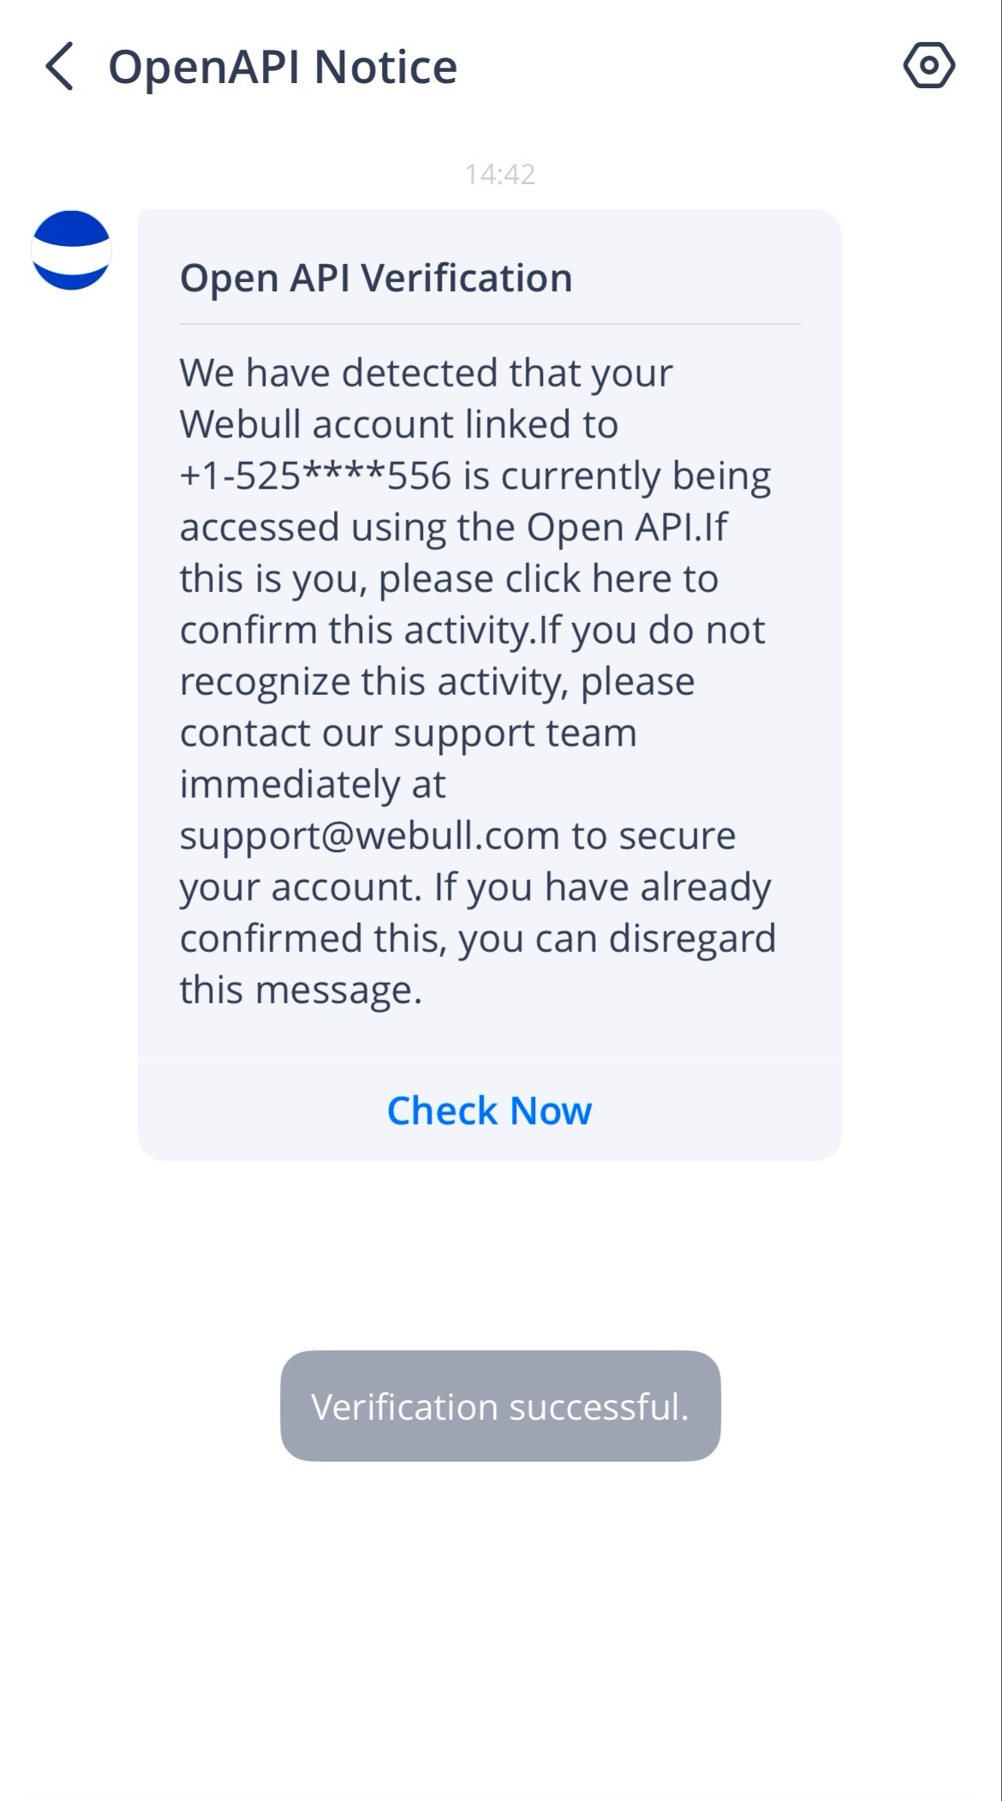Click the "recognize this activity, please" line

[x=437, y=681]
